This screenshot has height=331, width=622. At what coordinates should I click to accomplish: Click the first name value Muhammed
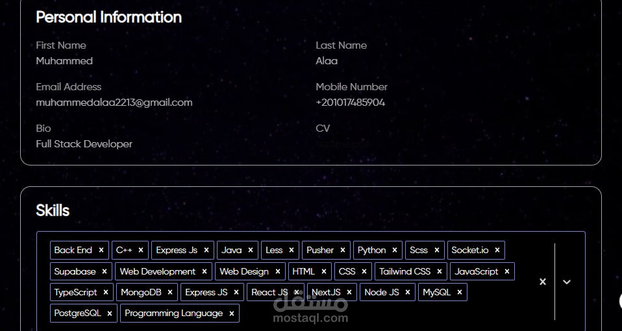pos(64,61)
